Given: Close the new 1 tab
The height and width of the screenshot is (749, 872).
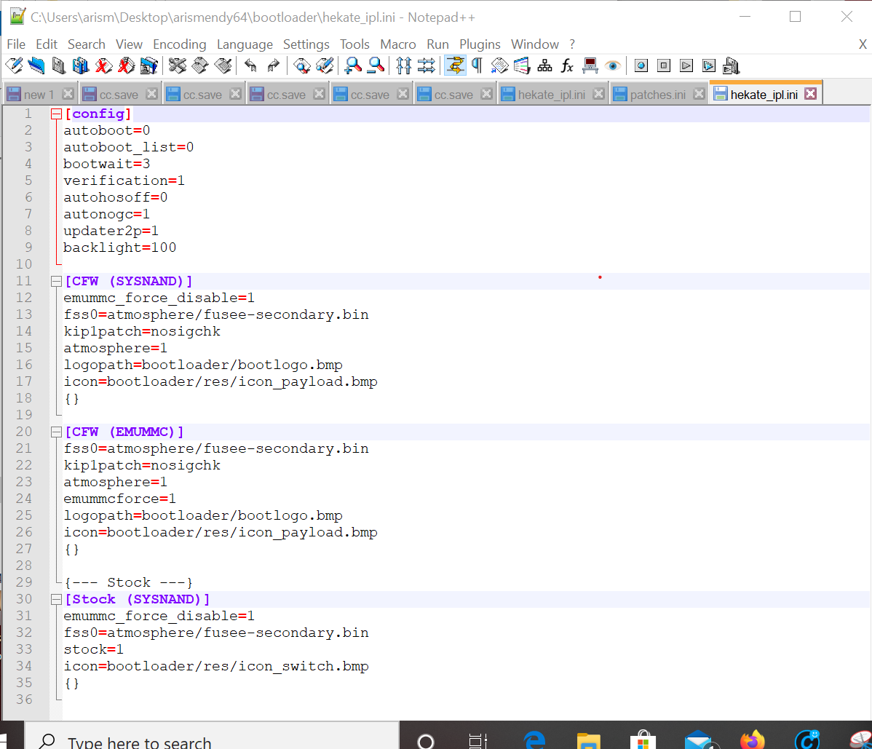Looking at the screenshot, I should pyautogui.click(x=68, y=94).
